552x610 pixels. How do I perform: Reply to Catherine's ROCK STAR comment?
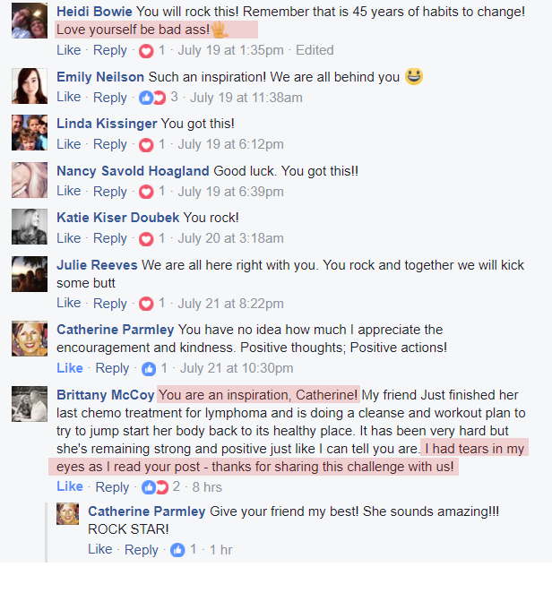(142, 550)
